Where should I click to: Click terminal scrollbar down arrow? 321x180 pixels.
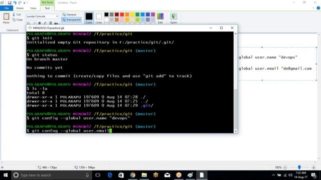click(x=235, y=131)
